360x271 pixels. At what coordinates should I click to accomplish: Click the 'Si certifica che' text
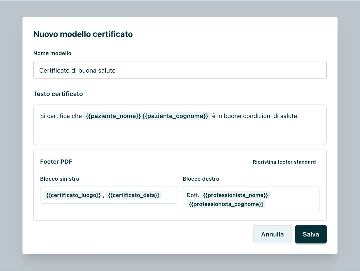(61, 116)
